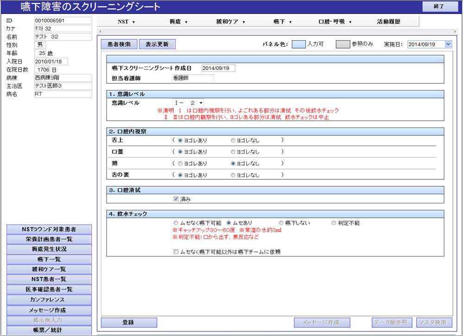
Task: Uncheck the 済み checkbox under 口腔清拭
Action: [x=176, y=199]
